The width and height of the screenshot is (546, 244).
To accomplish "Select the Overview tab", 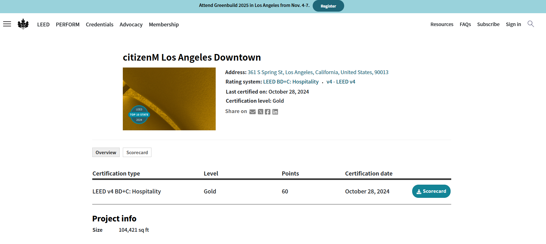I will [106, 152].
